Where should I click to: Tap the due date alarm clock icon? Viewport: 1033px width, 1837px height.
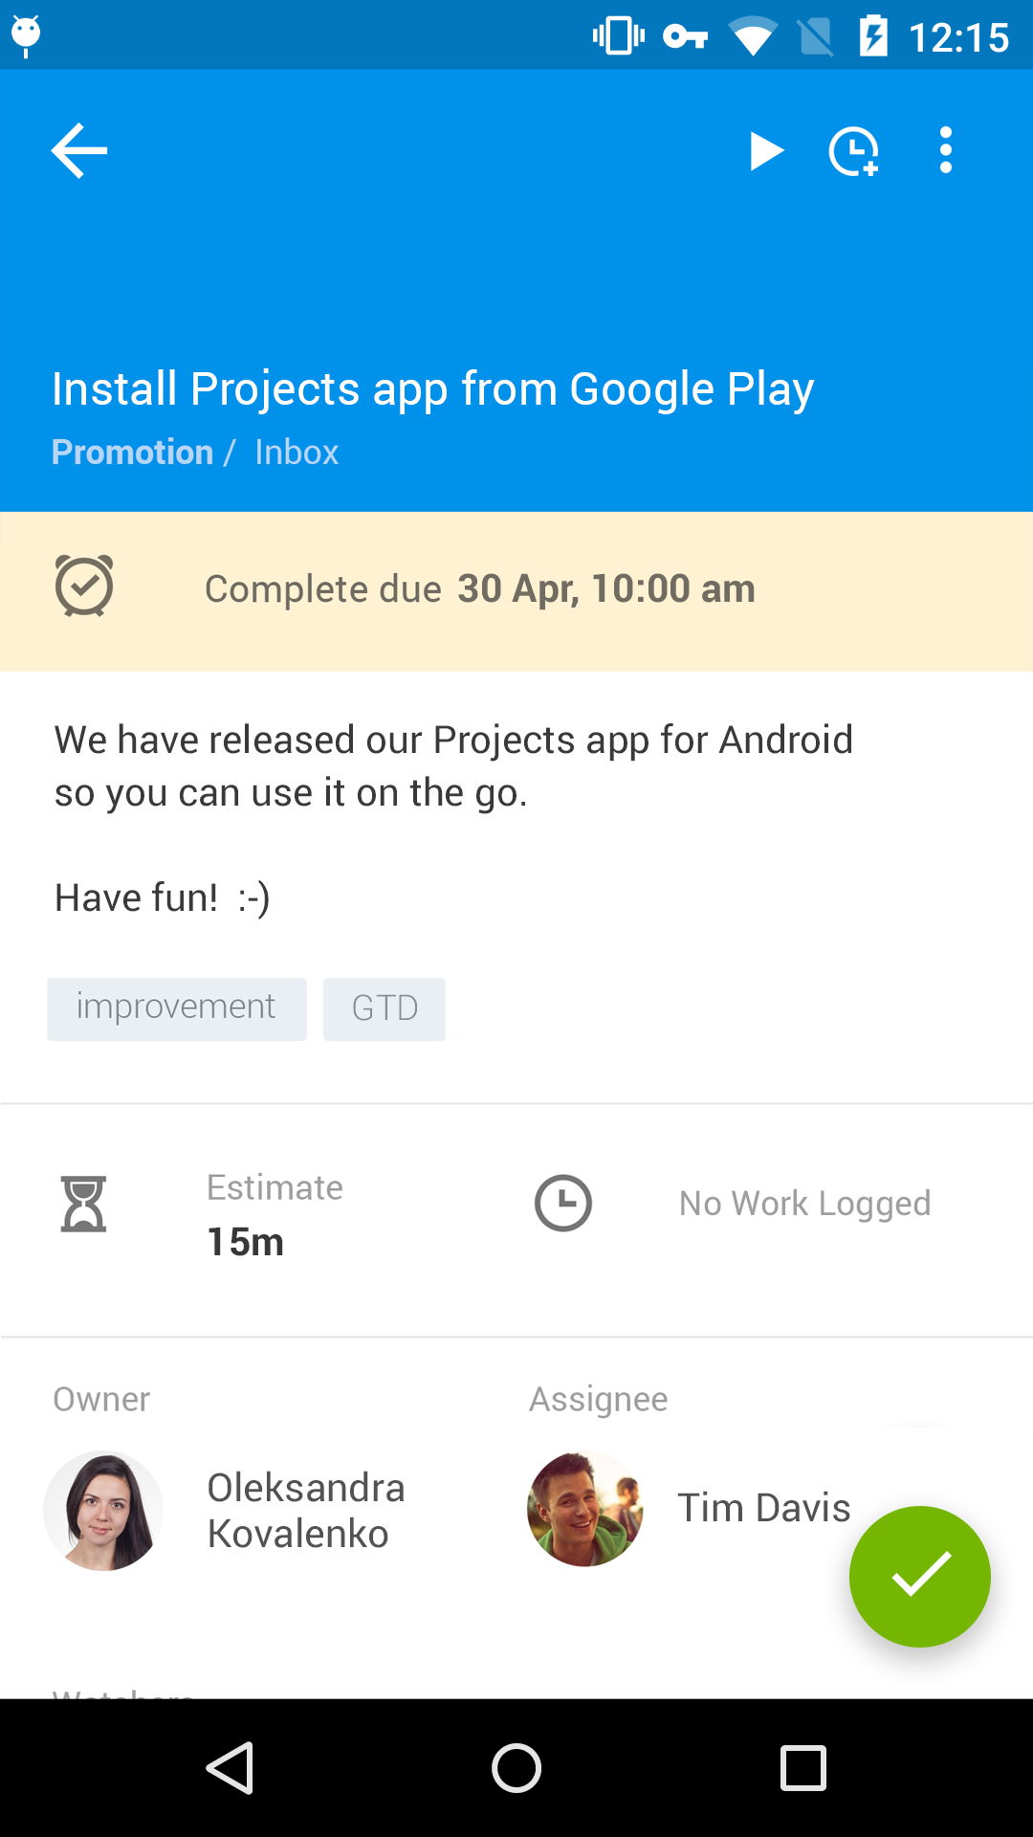click(x=84, y=586)
